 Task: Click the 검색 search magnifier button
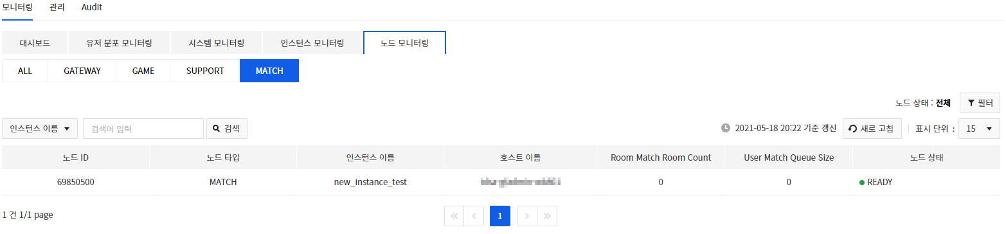point(226,129)
